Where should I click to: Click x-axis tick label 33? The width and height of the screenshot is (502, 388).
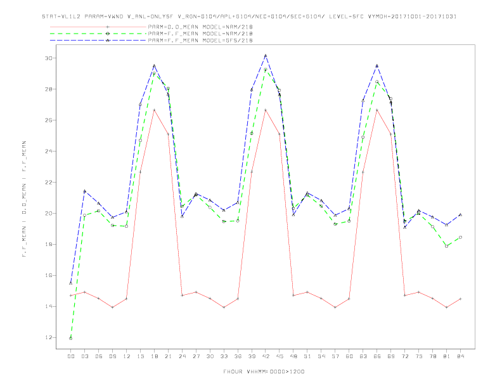click(x=224, y=356)
